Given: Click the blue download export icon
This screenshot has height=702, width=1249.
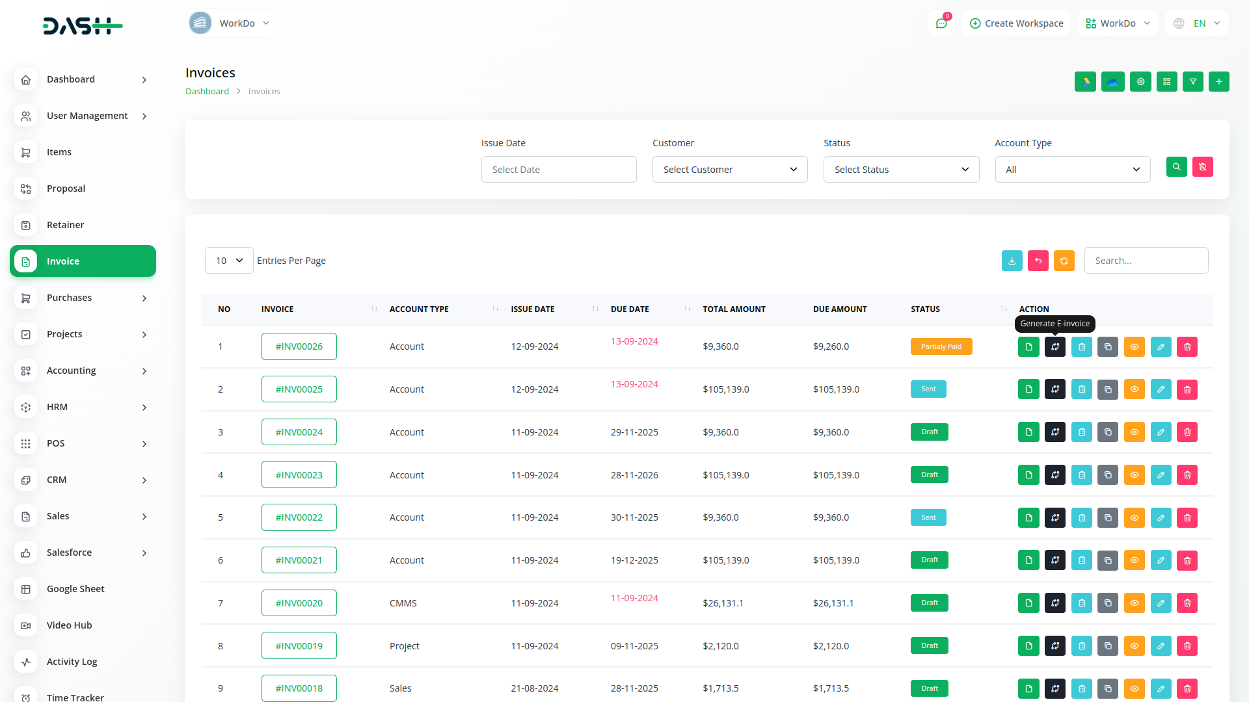Looking at the screenshot, I should 1012,261.
